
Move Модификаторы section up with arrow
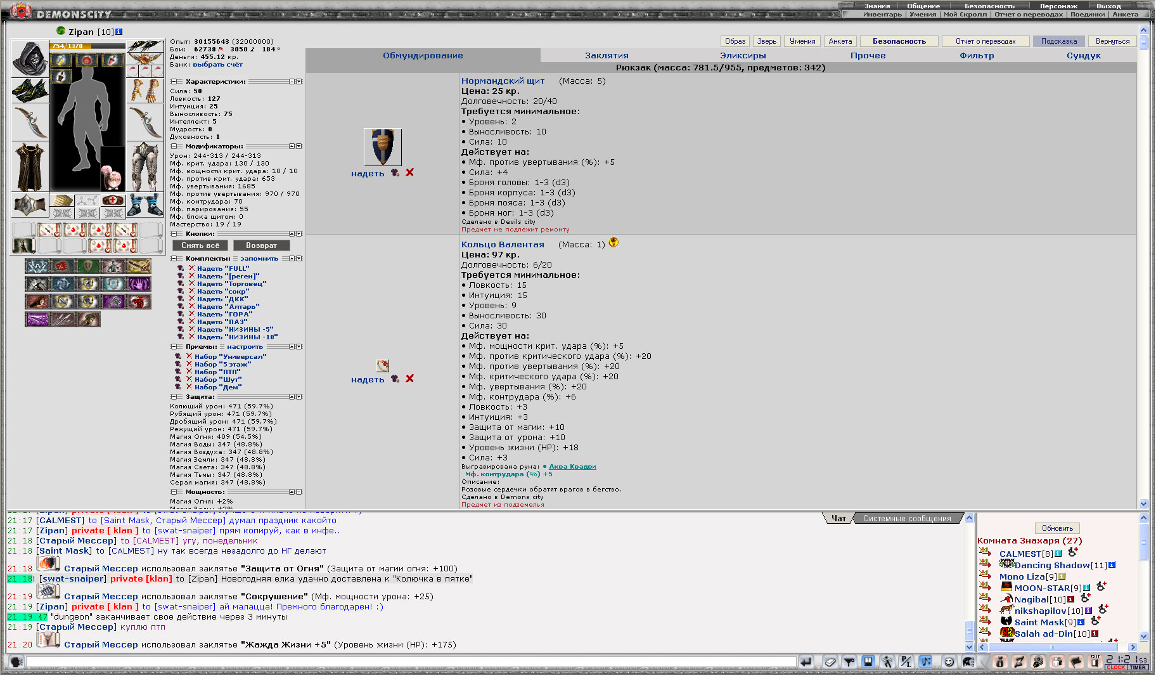[x=292, y=146]
